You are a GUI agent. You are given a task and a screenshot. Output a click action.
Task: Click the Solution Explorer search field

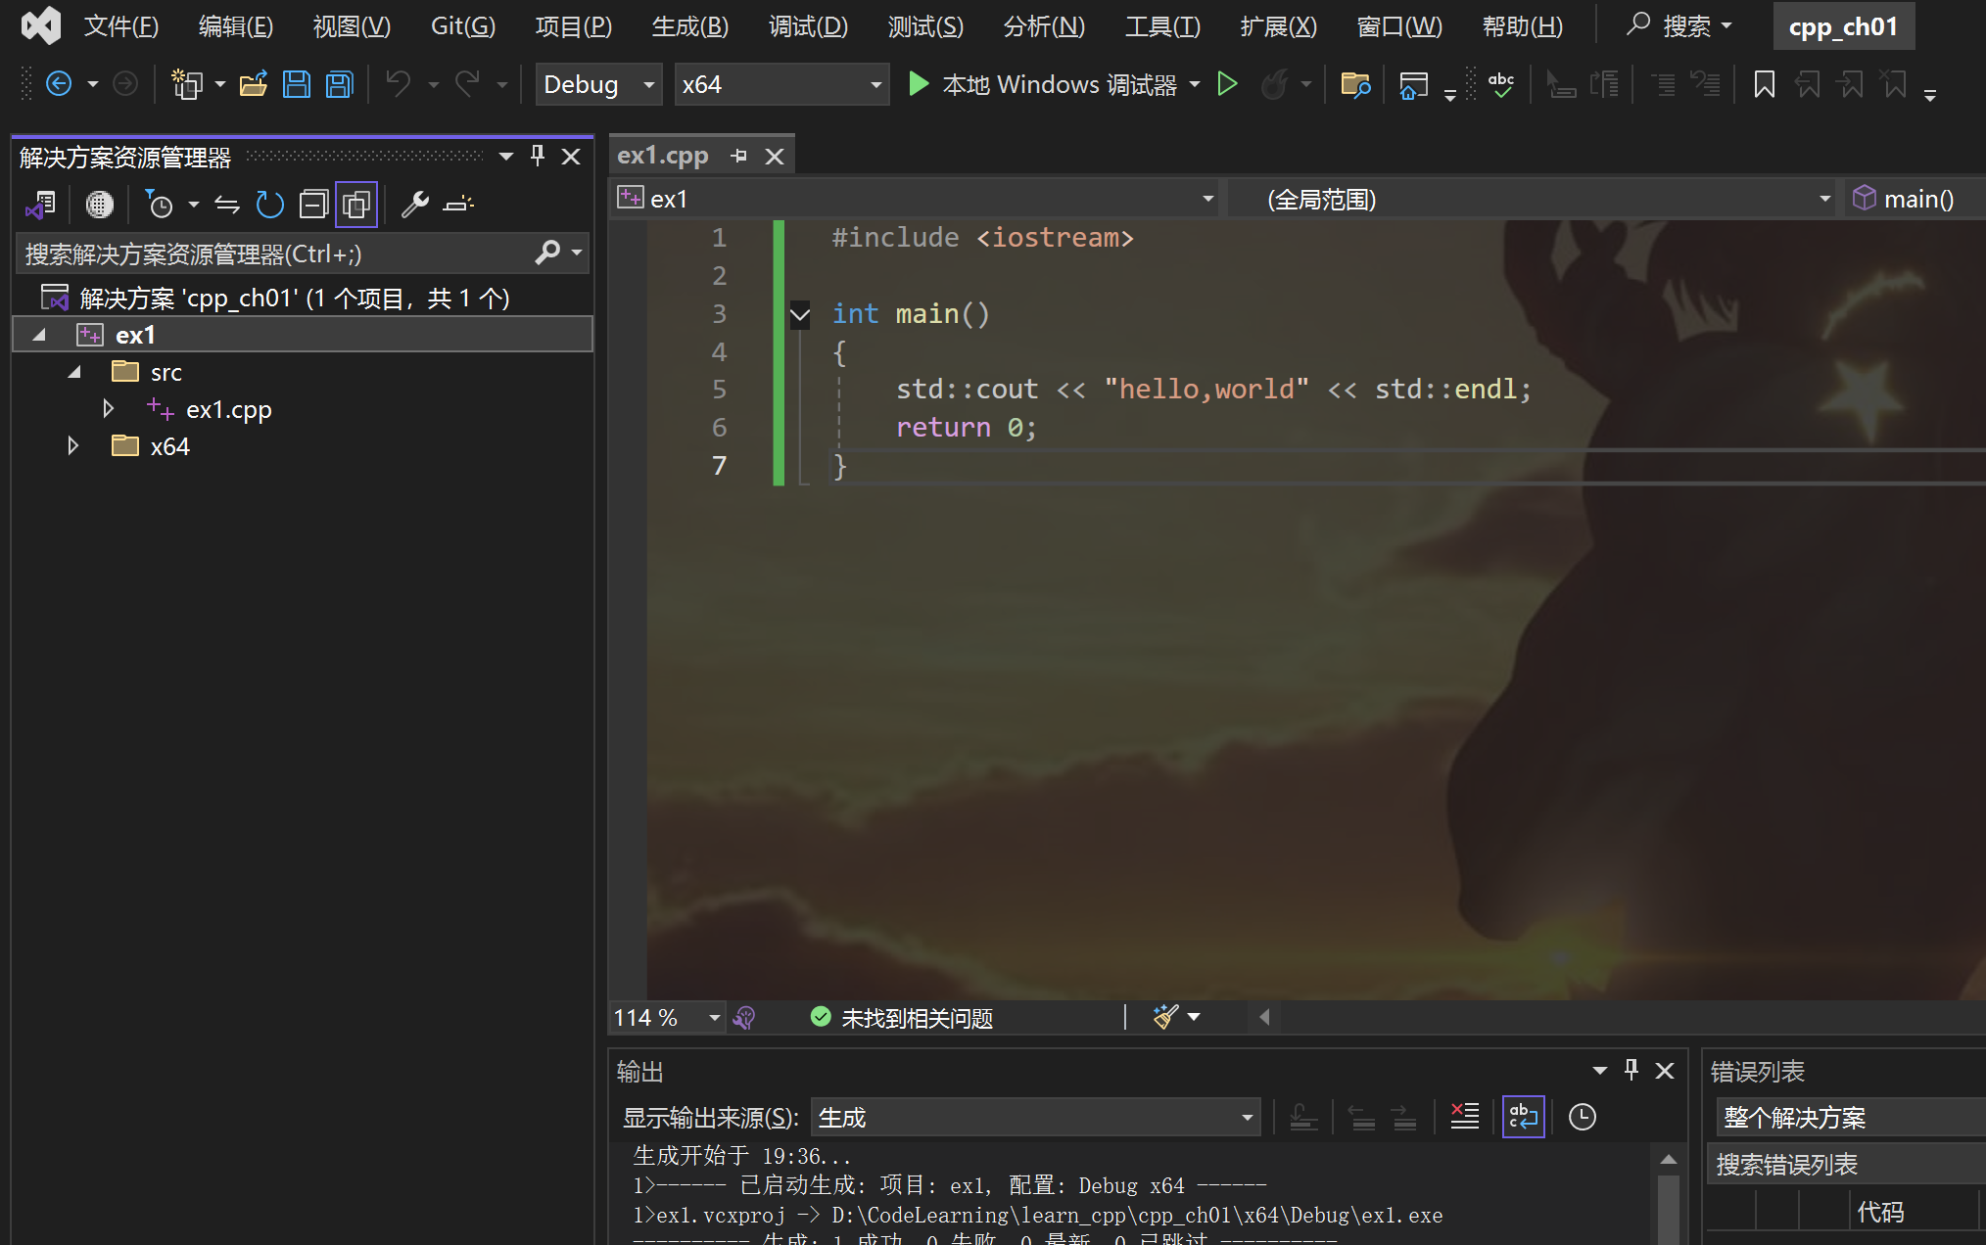click(274, 254)
